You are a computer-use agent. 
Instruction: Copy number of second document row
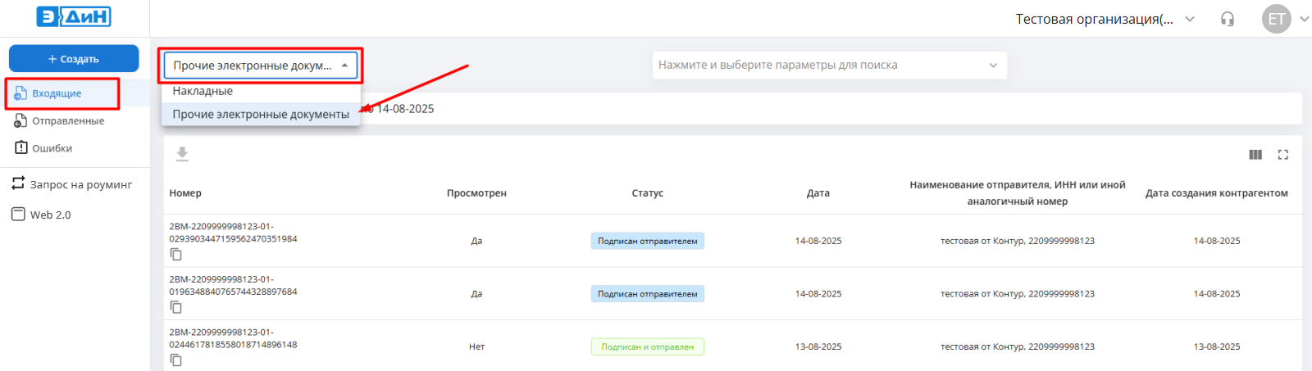[x=175, y=307]
